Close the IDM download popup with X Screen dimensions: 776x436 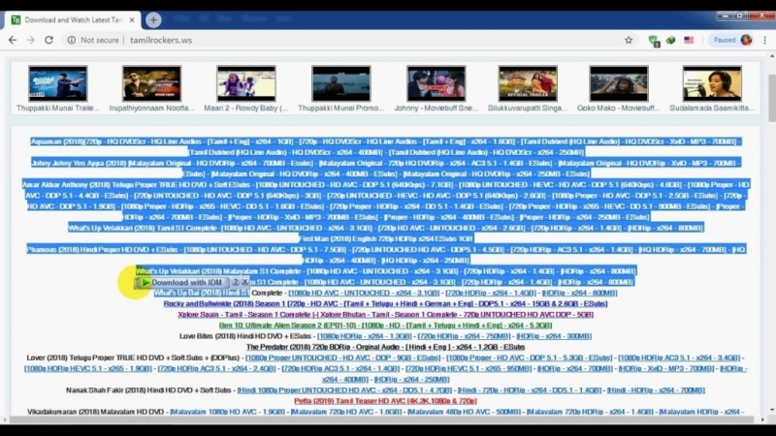point(244,282)
